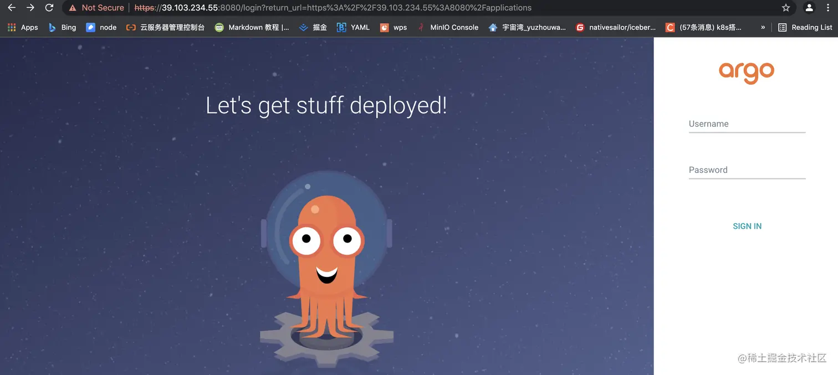Open the MinIO Console bookmark
This screenshot has height=375, width=838.
click(x=448, y=27)
